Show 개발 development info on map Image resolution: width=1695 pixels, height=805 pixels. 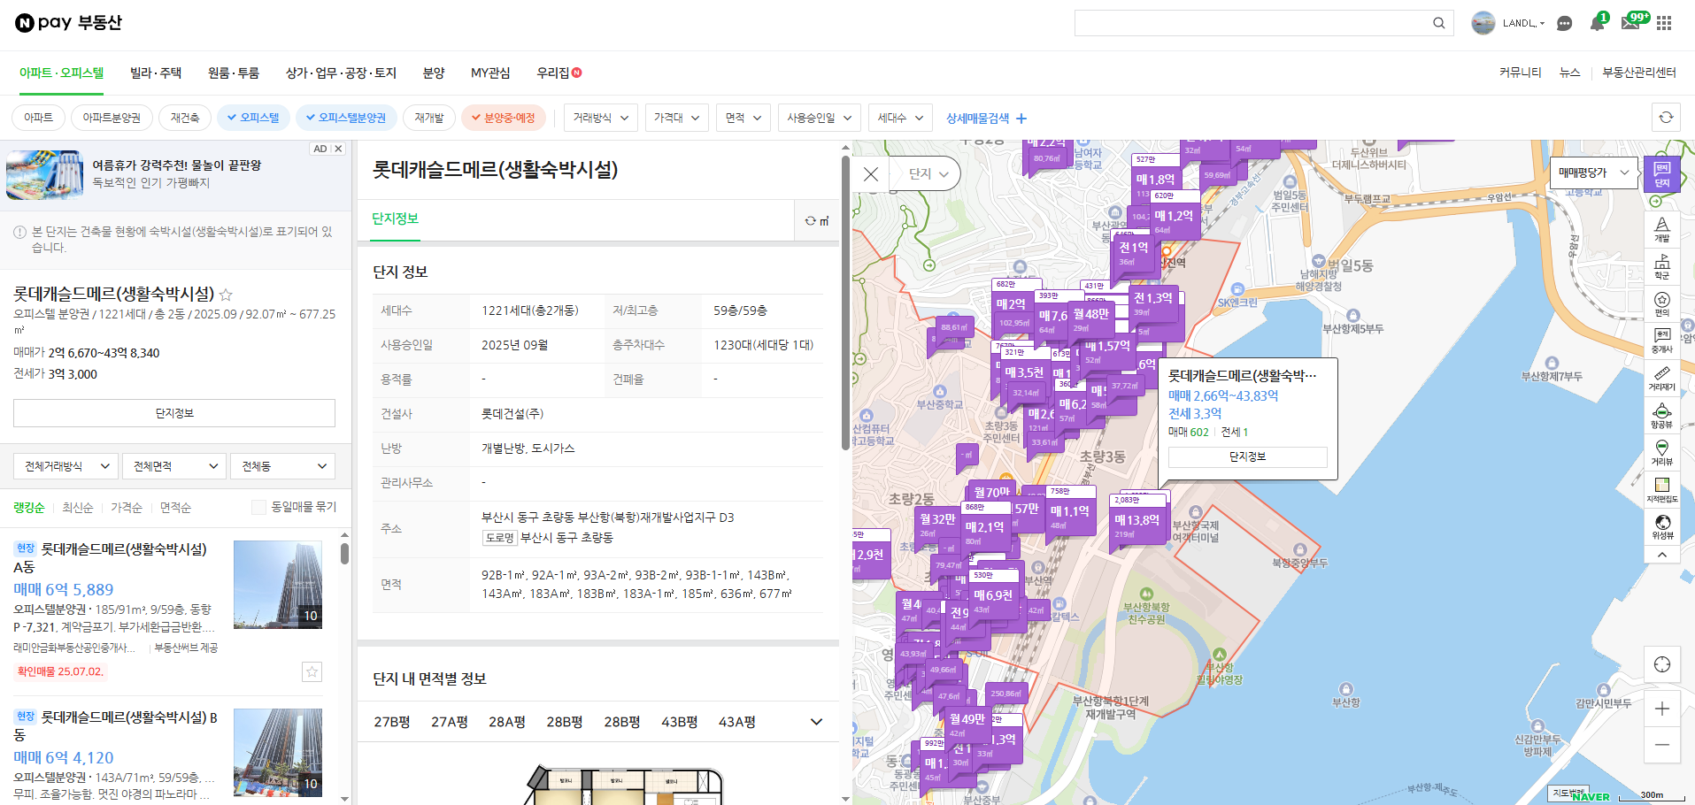point(1662,229)
